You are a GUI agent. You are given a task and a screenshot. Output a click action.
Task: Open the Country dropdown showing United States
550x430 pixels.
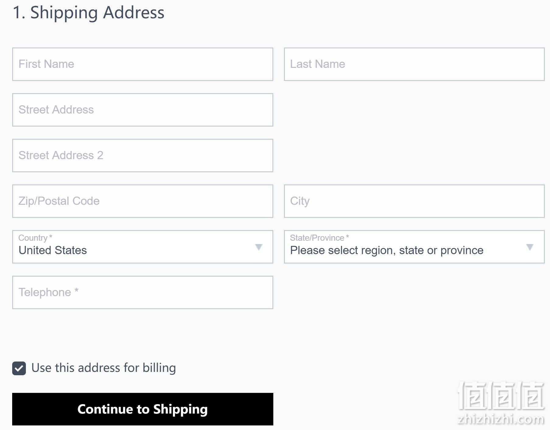142,247
